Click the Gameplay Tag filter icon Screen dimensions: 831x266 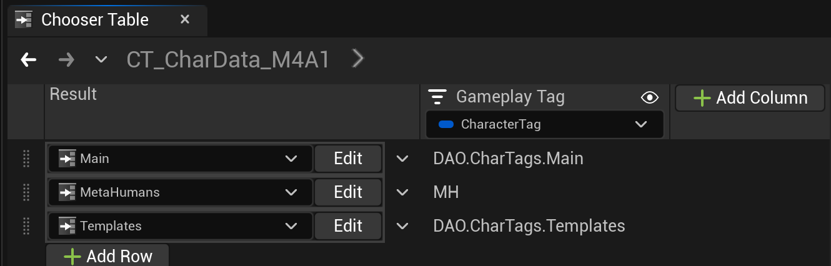[438, 97]
